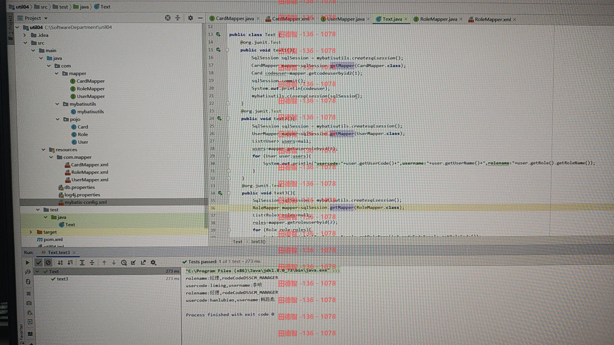Go to next failed test arrow
This screenshot has height=345, width=614.
point(114,263)
